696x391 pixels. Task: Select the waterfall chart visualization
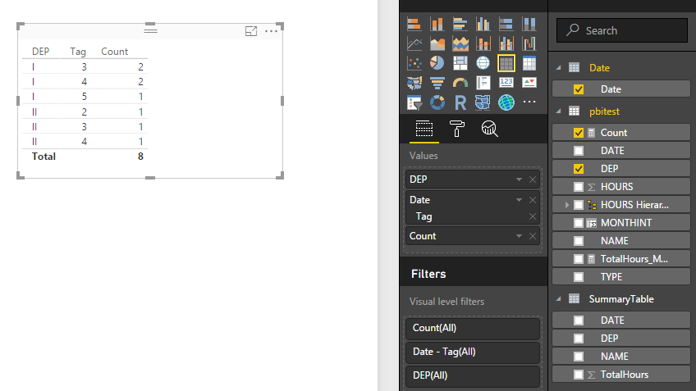(529, 43)
